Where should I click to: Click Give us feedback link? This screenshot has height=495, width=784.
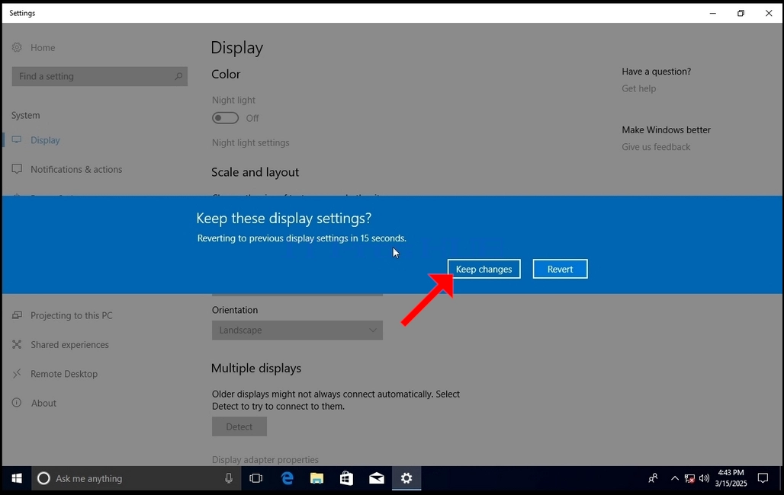[x=656, y=147]
